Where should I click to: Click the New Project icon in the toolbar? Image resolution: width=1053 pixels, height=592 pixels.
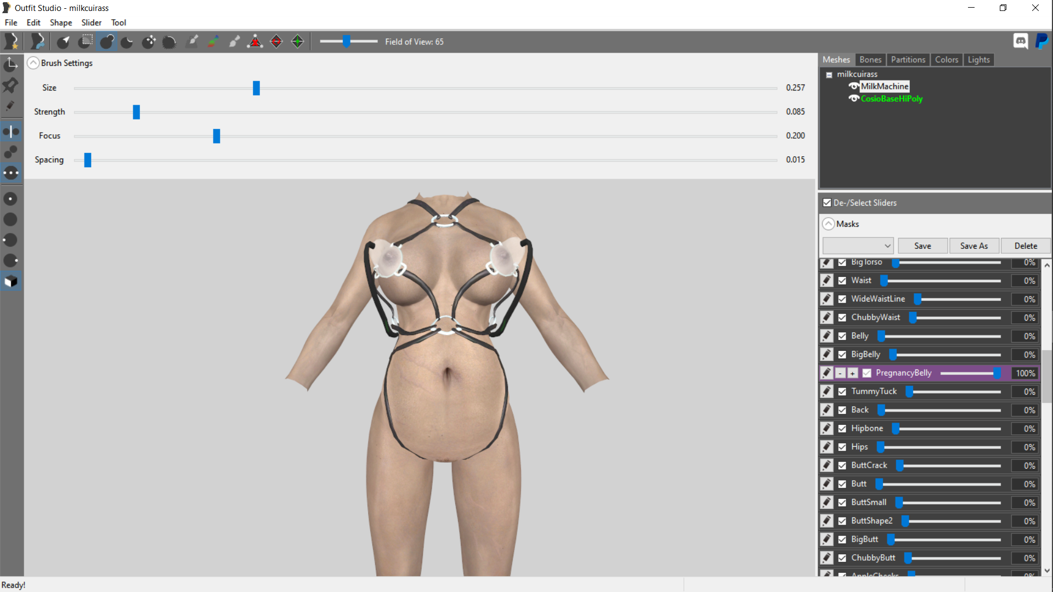coord(11,42)
